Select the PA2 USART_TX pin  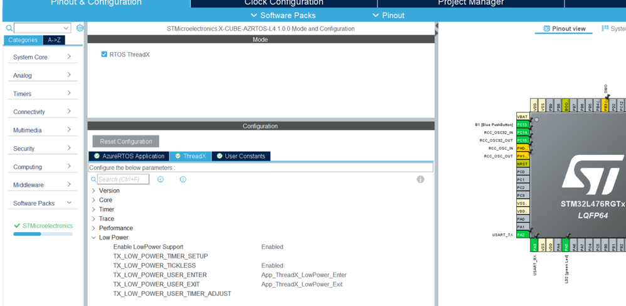click(x=523, y=235)
